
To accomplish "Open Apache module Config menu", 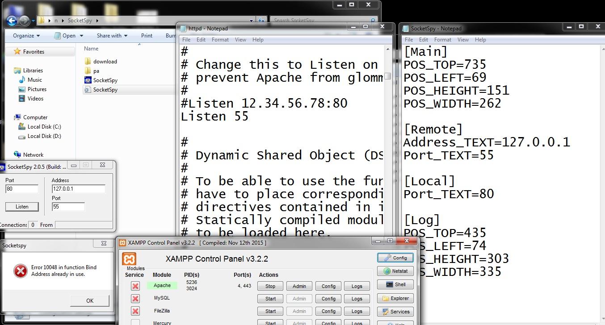I will click(328, 286).
